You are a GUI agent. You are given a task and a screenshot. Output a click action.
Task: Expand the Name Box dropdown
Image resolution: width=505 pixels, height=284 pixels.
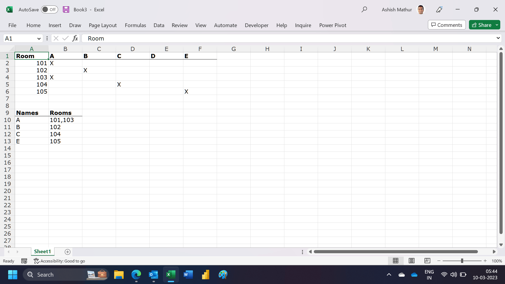click(39, 39)
